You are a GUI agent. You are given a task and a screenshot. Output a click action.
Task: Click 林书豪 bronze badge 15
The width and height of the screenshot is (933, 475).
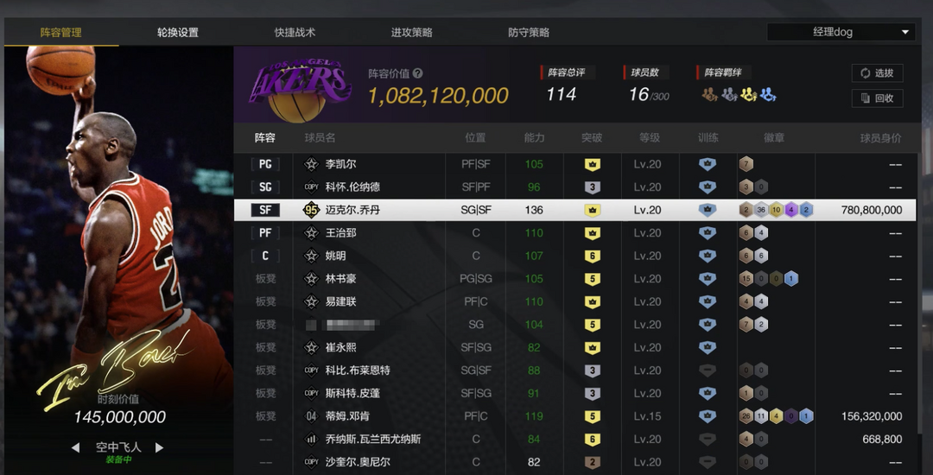(x=746, y=279)
